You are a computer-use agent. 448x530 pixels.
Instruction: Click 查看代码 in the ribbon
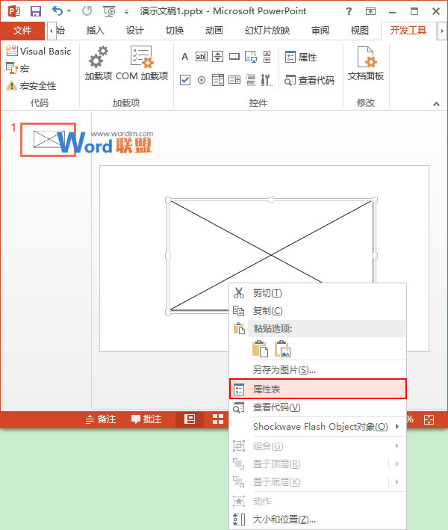[x=309, y=80]
